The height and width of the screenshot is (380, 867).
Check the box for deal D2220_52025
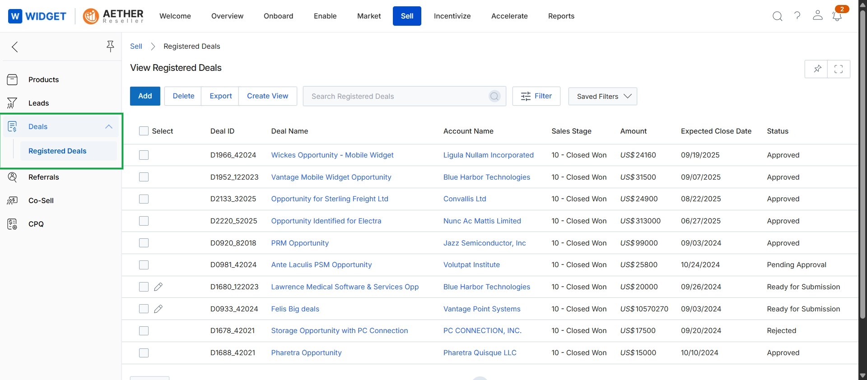tap(144, 221)
